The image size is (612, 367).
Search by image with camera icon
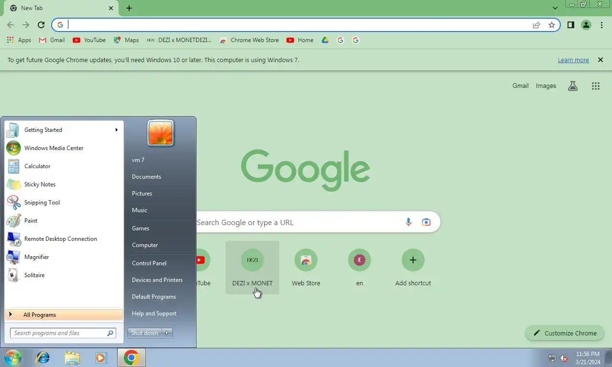point(426,222)
